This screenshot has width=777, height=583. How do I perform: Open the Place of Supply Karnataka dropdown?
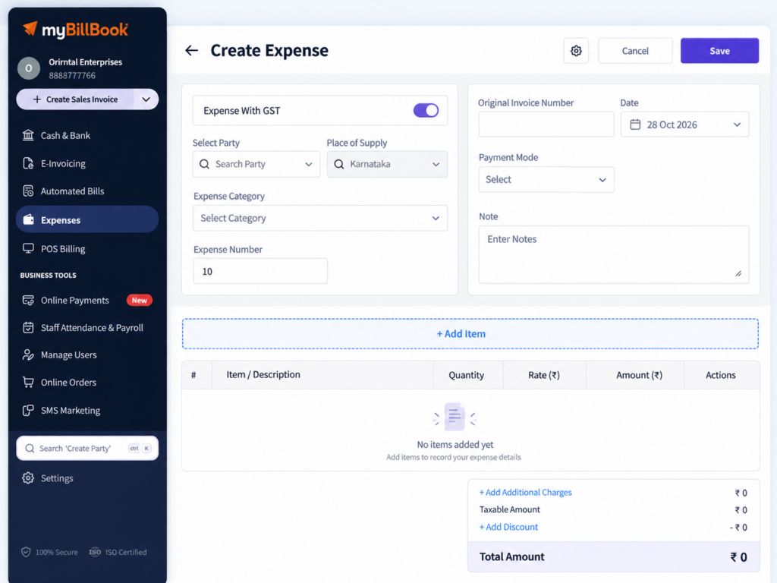387,164
